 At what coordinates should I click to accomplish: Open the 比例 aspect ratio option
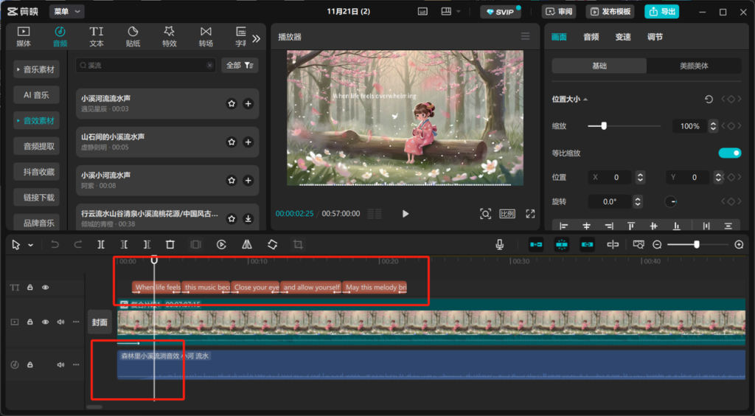(507, 214)
